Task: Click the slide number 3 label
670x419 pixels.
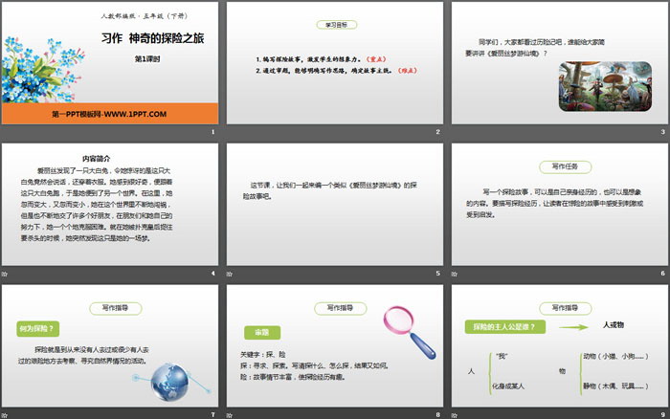Action: tap(662, 132)
